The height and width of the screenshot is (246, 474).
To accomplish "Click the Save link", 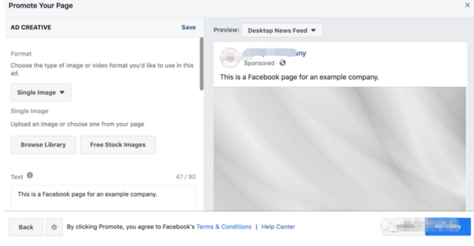I will [x=188, y=27].
